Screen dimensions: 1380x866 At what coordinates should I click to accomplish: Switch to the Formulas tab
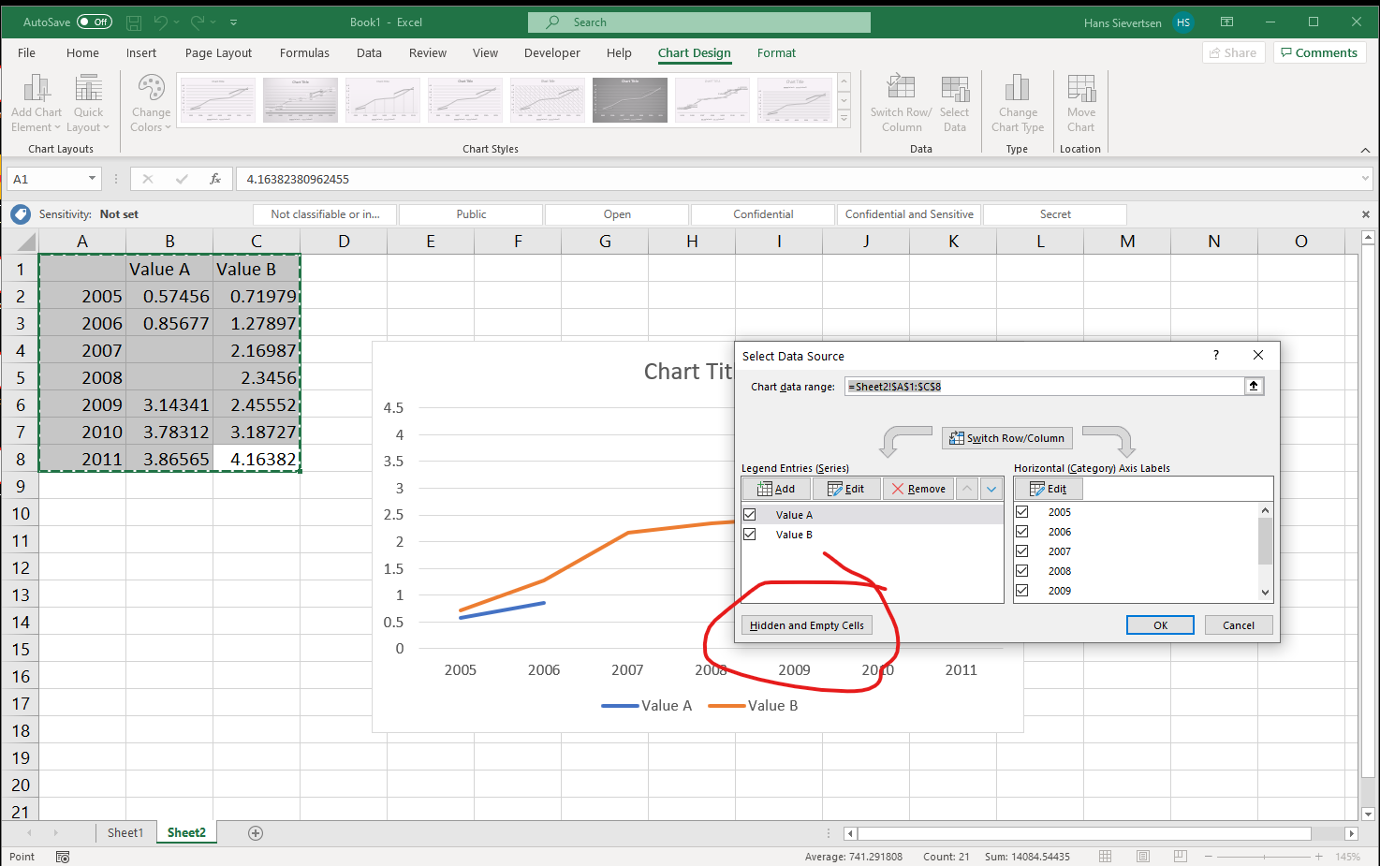(304, 52)
